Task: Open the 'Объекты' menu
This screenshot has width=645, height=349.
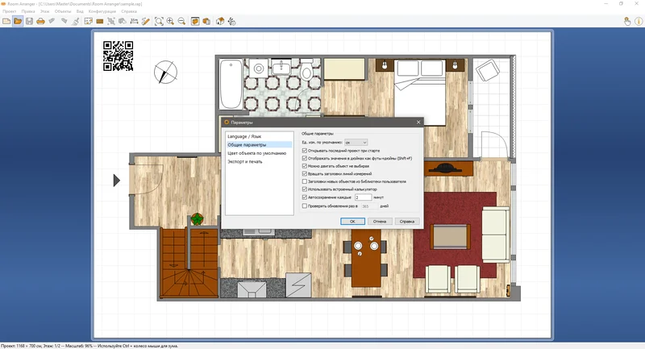Action: 63,11
